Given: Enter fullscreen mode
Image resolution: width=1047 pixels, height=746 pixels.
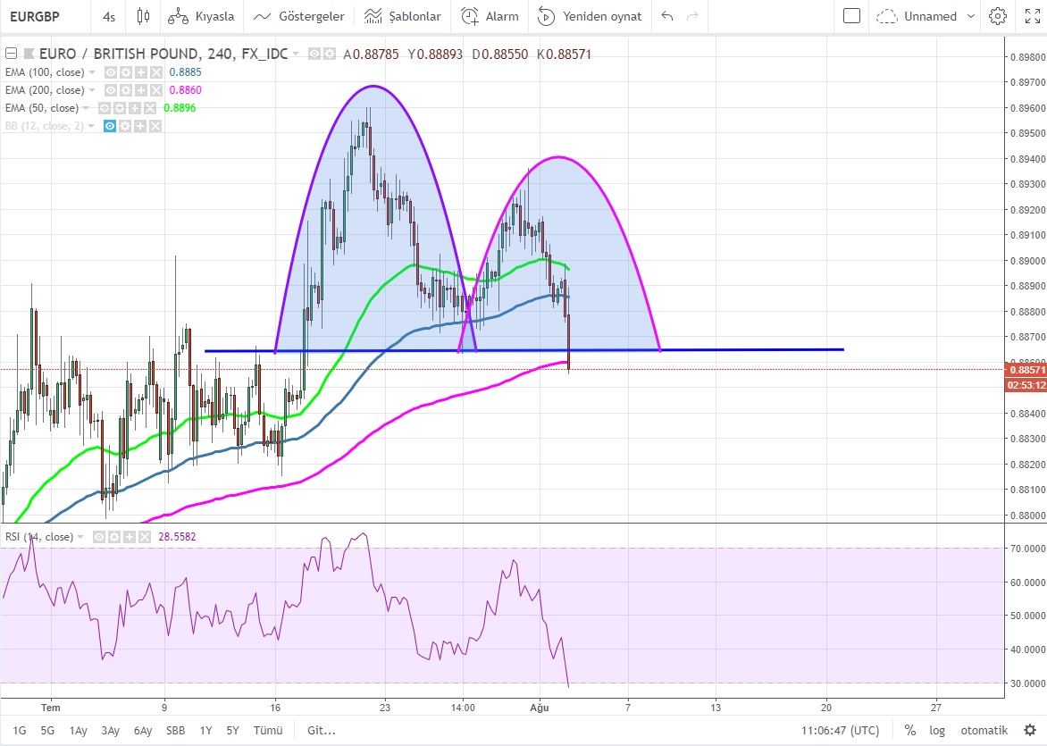Looking at the screenshot, I should 1029,16.
